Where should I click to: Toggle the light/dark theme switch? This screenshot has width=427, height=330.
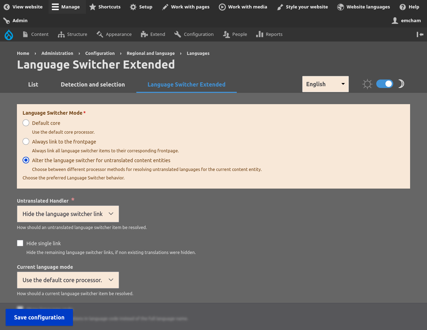click(384, 84)
